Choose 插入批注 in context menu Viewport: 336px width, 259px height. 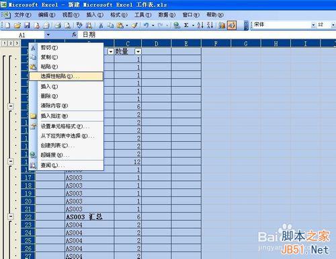pos(67,116)
